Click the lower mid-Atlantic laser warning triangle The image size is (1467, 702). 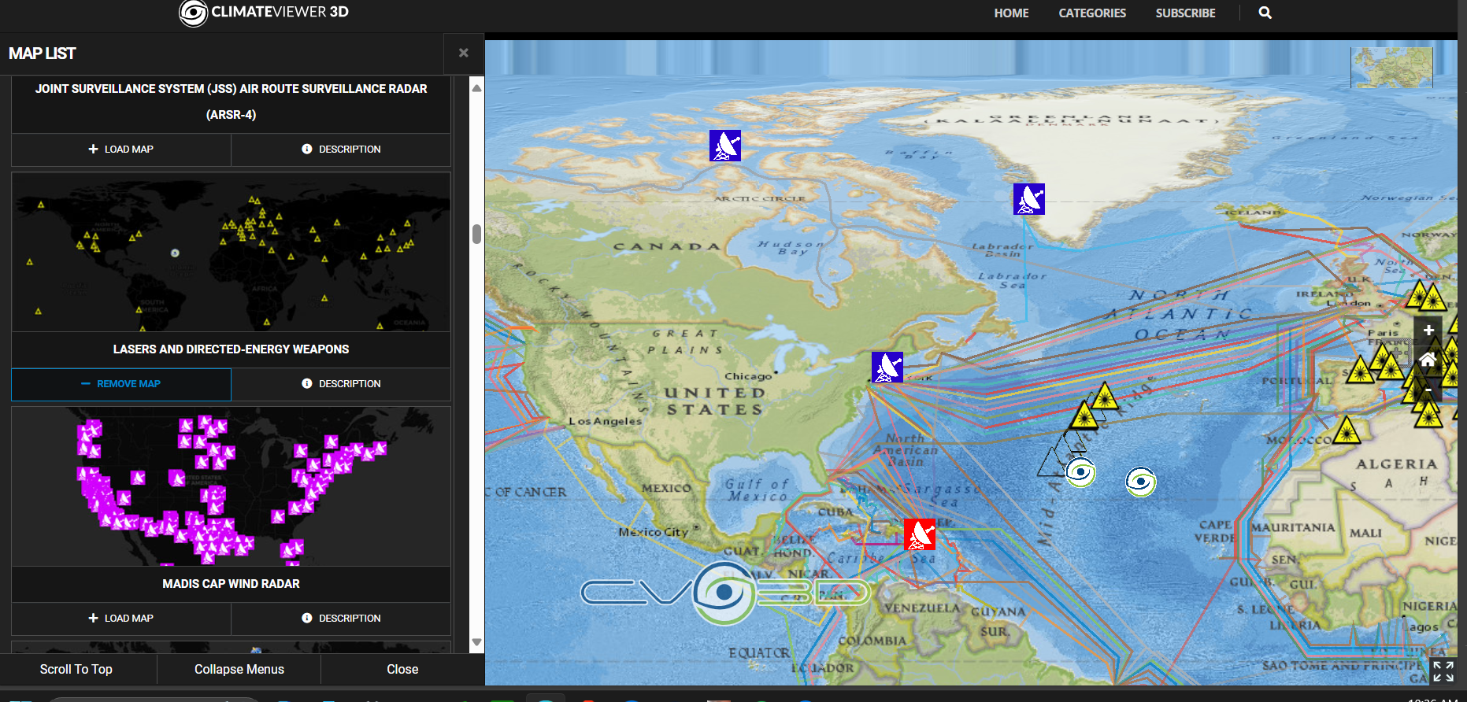[1084, 415]
